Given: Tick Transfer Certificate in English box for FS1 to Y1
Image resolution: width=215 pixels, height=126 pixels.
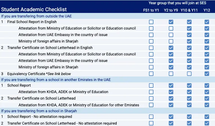Looking at the screenshot, I should point(151,48).
